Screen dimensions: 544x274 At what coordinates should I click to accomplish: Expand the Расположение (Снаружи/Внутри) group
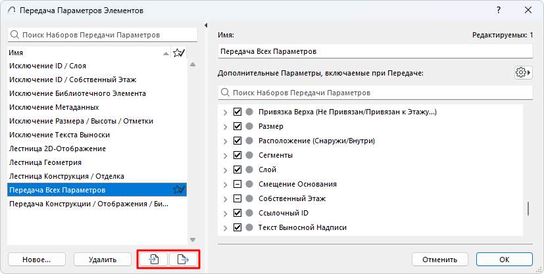pyautogui.click(x=226, y=141)
